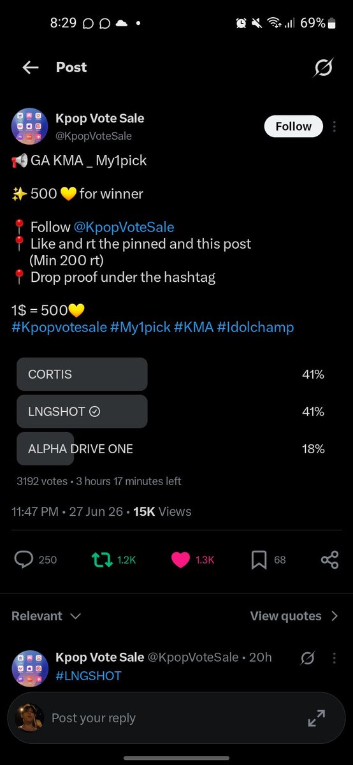353x765 pixels.
Task: Tap the back arrow next to Post
Action: coord(31,68)
